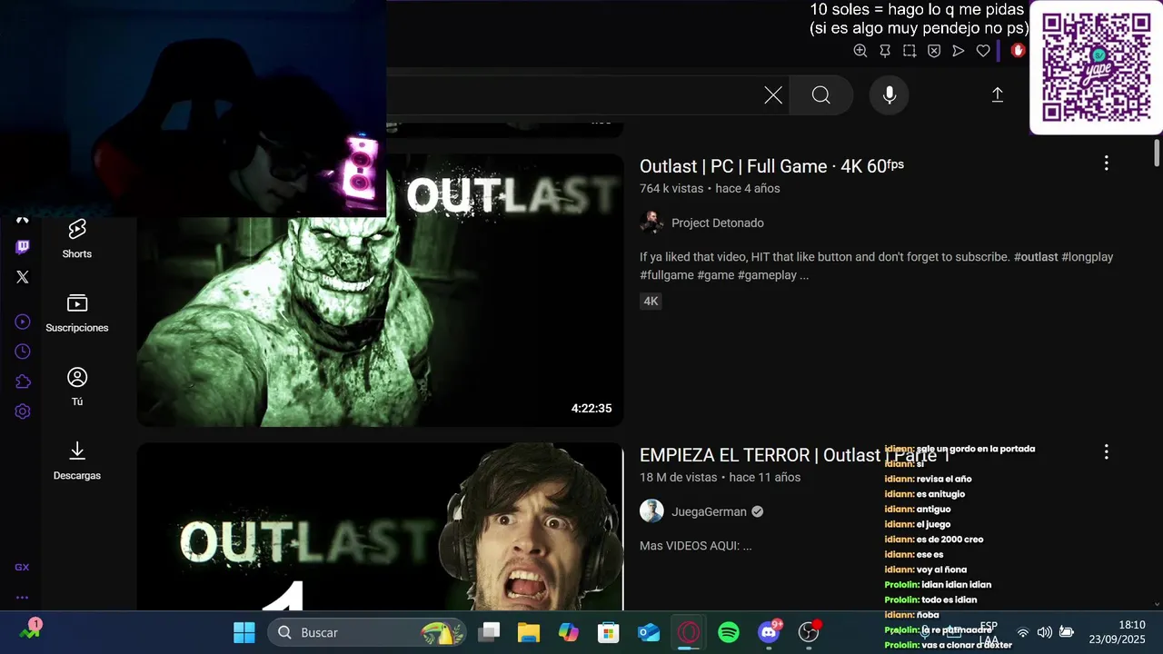Image resolution: width=1163 pixels, height=654 pixels.
Task: Click the '764 k vistas' view count
Action: coord(671,189)
